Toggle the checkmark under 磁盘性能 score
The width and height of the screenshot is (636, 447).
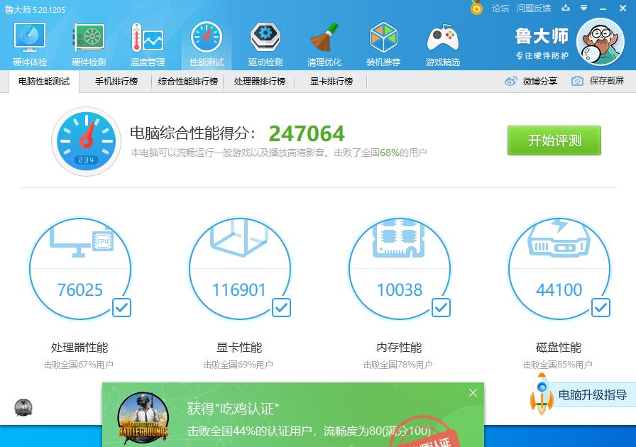(x=601, y=308)
